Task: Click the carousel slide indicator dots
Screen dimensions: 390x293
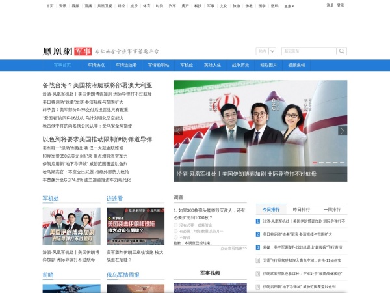Action: (x=328, y=163)
